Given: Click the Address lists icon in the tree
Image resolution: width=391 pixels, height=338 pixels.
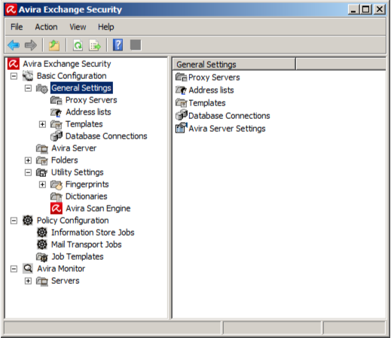Looking at the screenshot, I should pyautogui.click(x=56, y=112).
